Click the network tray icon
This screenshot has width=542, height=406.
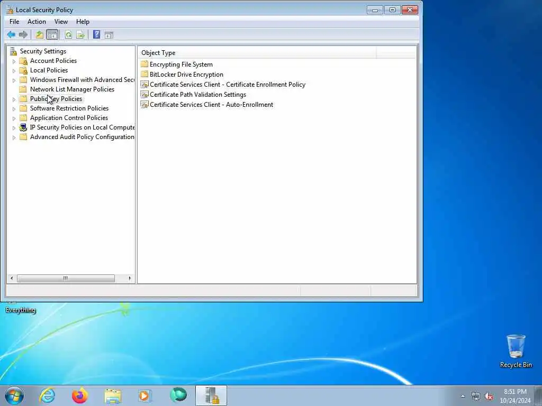point(476,396)
